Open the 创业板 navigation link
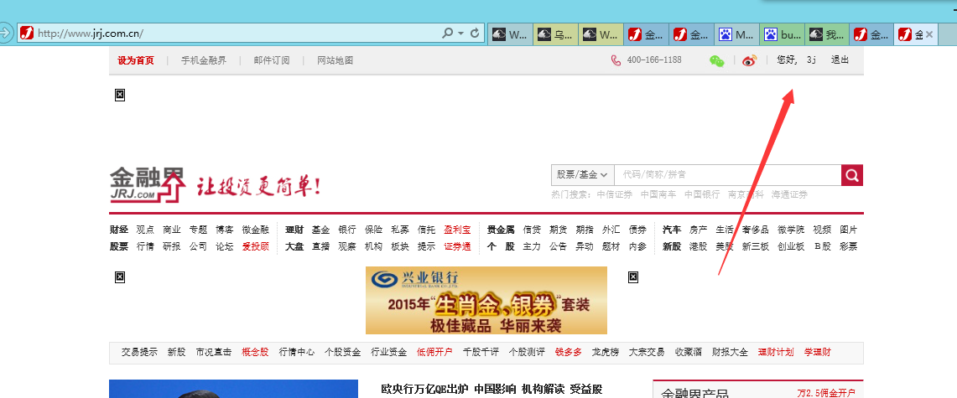Image resolution: width=957 pixels, height=398 pixels. pos(791,247)
